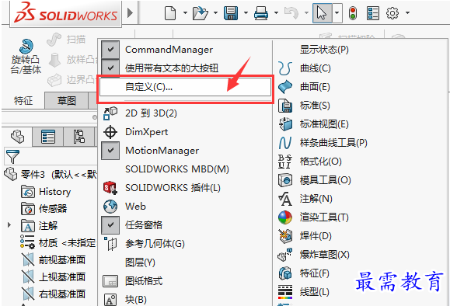Click the Web globe icon
This screenshot has width=450, height=306.
coord(110,207)
